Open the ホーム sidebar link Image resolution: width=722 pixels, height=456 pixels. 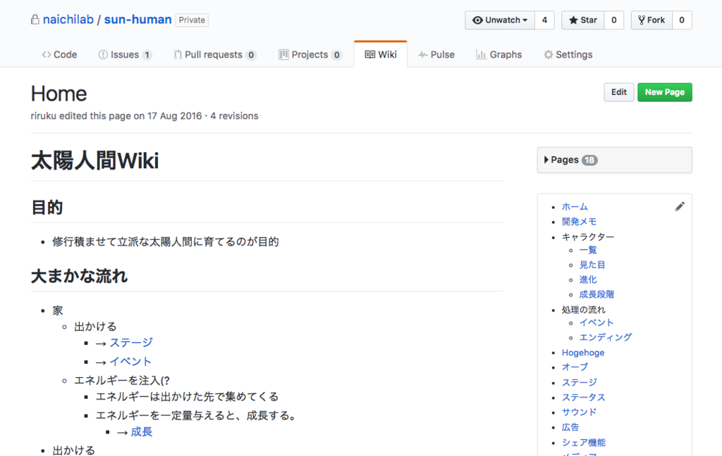(x=575, y=207)
